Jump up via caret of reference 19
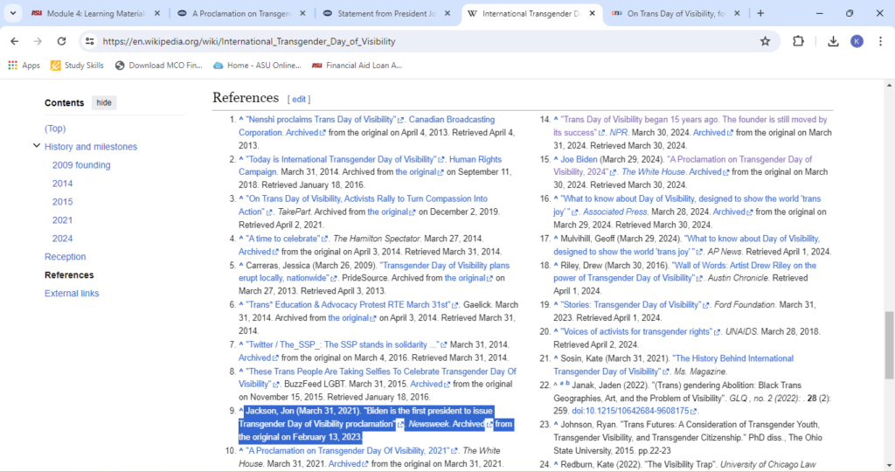Screen dimensions: 895x472 click(555, 305)
